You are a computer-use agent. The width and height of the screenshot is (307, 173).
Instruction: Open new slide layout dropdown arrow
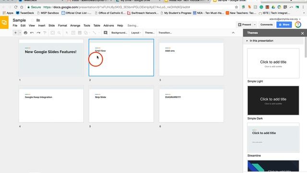click(x=20, y=33)
